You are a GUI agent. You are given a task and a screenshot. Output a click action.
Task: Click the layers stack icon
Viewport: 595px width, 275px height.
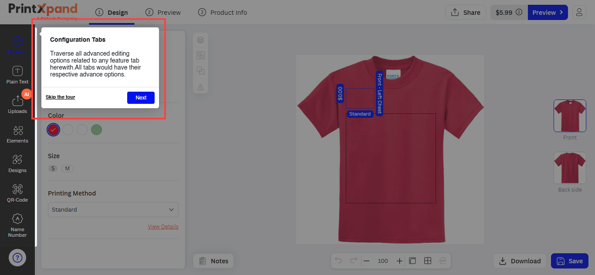[200, 40]
